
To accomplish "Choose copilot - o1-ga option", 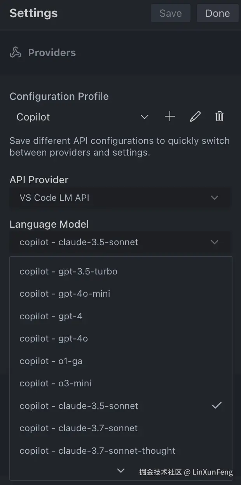I will [x=51, y=361].
